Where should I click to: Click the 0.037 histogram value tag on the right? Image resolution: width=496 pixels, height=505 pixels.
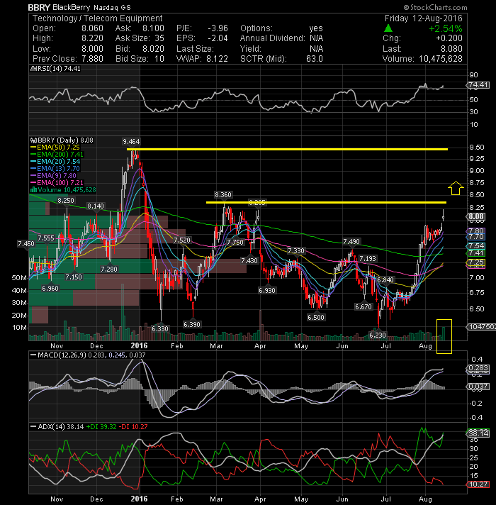[x=478, y=386]
